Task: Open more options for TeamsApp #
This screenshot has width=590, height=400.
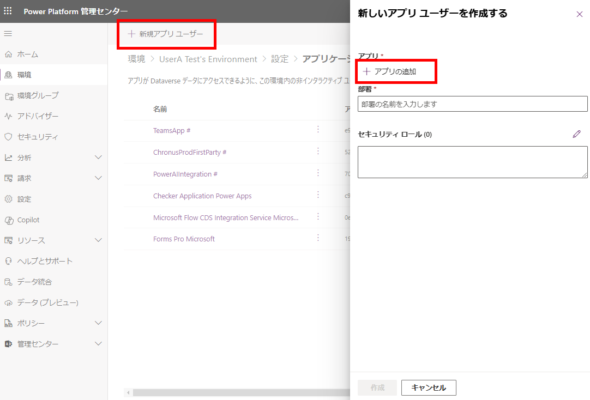Action: pyautogui.click(x=318, y=130)
